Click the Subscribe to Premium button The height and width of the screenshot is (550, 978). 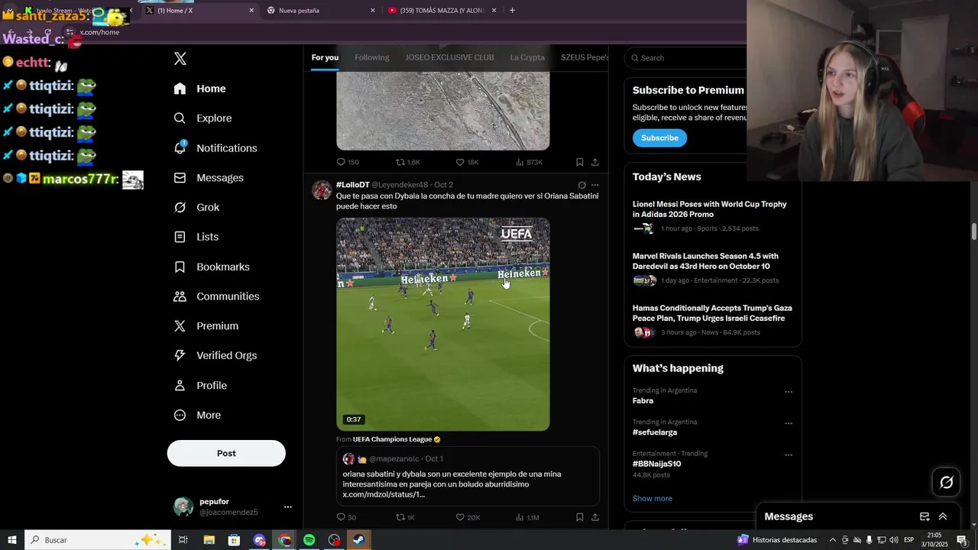click(x=659, y=137)
